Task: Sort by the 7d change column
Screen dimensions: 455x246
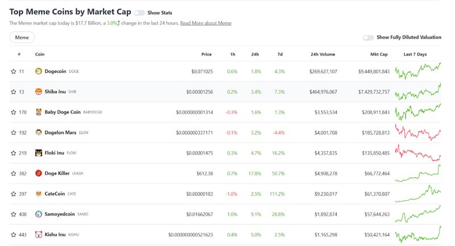Action: click(x=280, y=54)
